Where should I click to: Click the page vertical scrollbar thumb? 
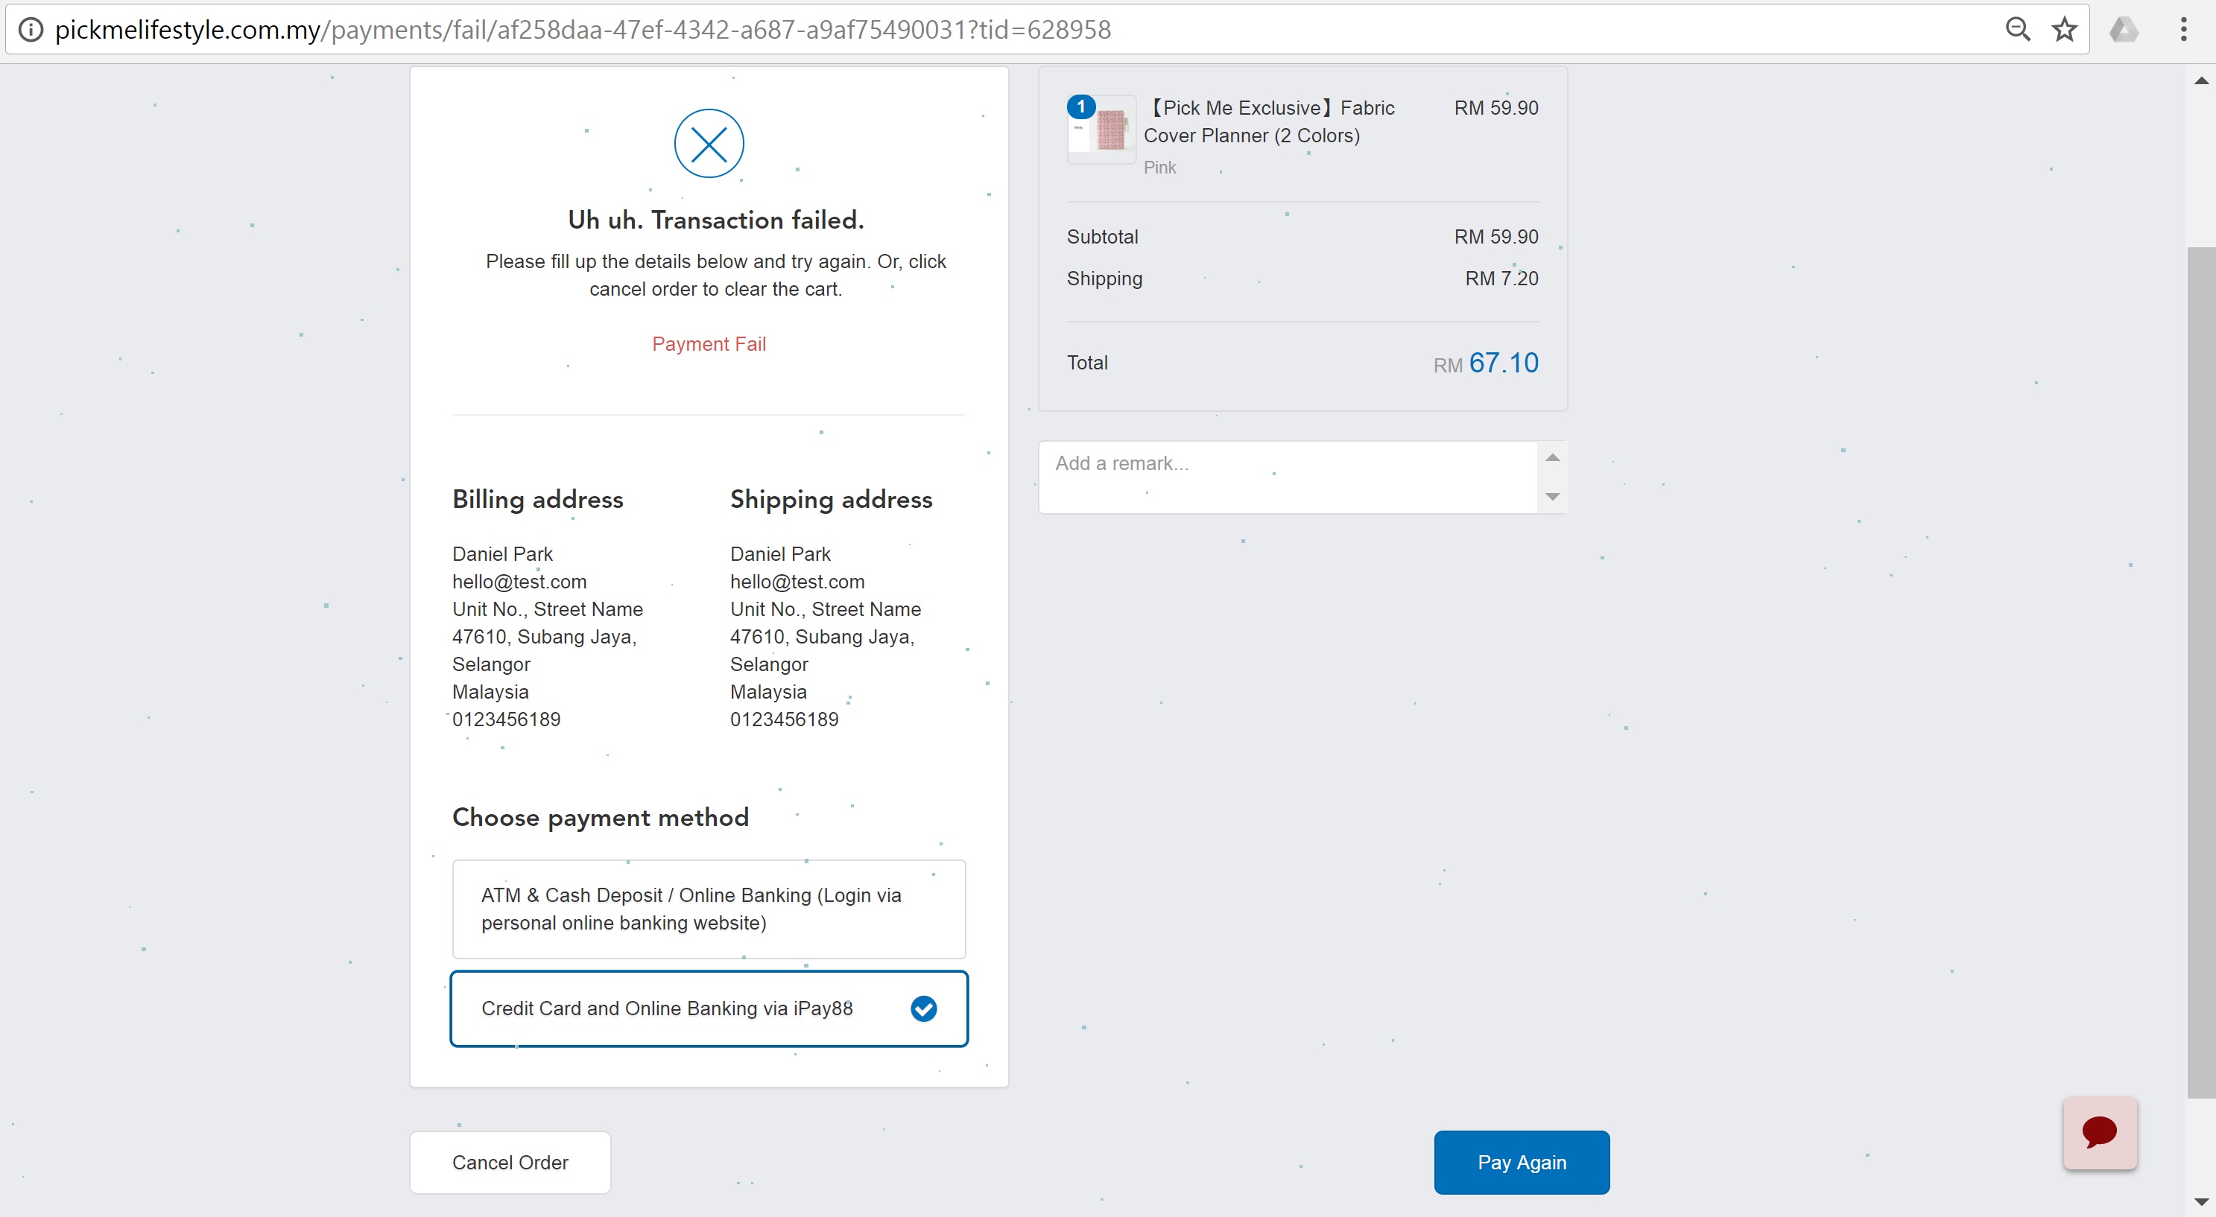[x=2201, y=673]
